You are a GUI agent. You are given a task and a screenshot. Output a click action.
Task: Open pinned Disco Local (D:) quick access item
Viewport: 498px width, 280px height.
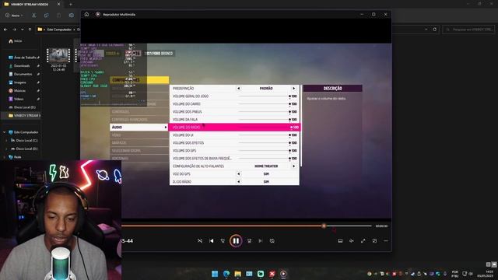pyautogui.click(x=23, y=107)
